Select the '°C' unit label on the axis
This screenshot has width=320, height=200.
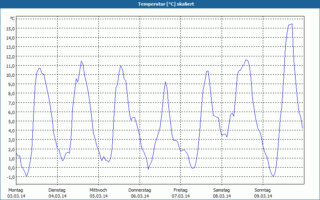tap(12, 18)
